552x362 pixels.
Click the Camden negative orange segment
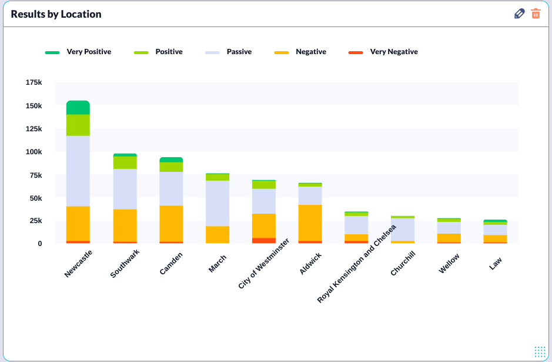pyautogui.click(x=171, y=223)
